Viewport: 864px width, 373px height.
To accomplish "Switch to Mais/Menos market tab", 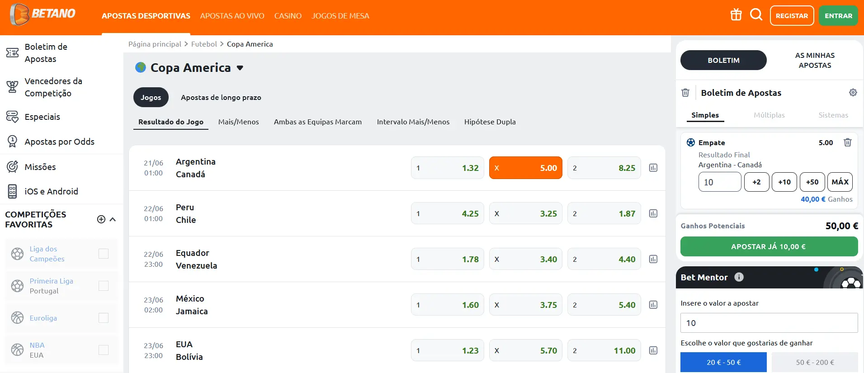I will pyautogui.click(x=239, y=122).
